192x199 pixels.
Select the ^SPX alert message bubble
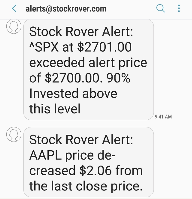pos(89,69)
